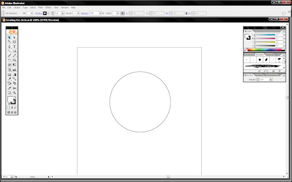Select the Line Segment tool
Viewport: 292px width, 182px height.
point(9,51)
